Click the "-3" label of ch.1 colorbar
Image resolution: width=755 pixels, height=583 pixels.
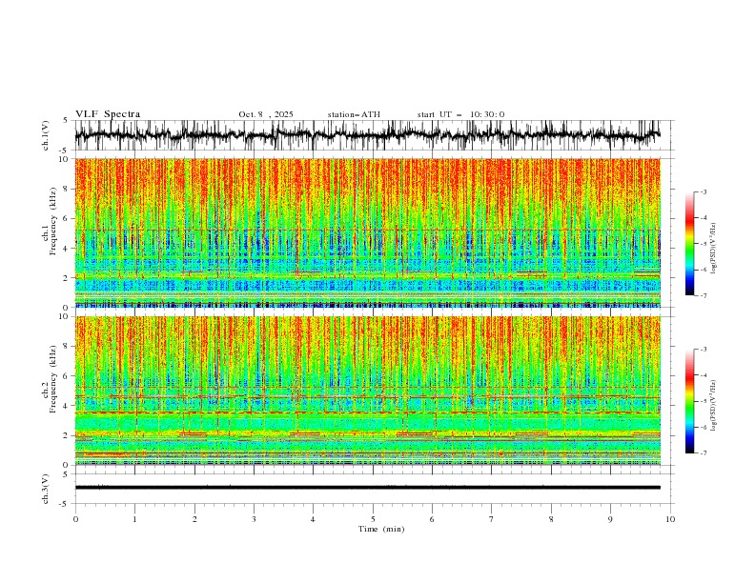[x=703, y=191]
